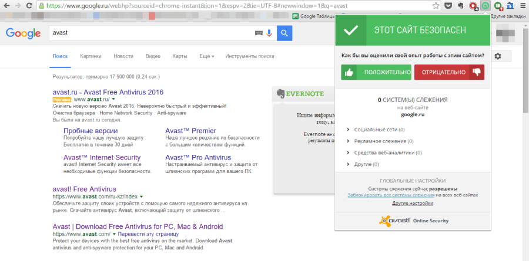The height and width of the screenshot is (261, 529).
Task: Click the google.ru domain text
Action: [x=413, y=114]
